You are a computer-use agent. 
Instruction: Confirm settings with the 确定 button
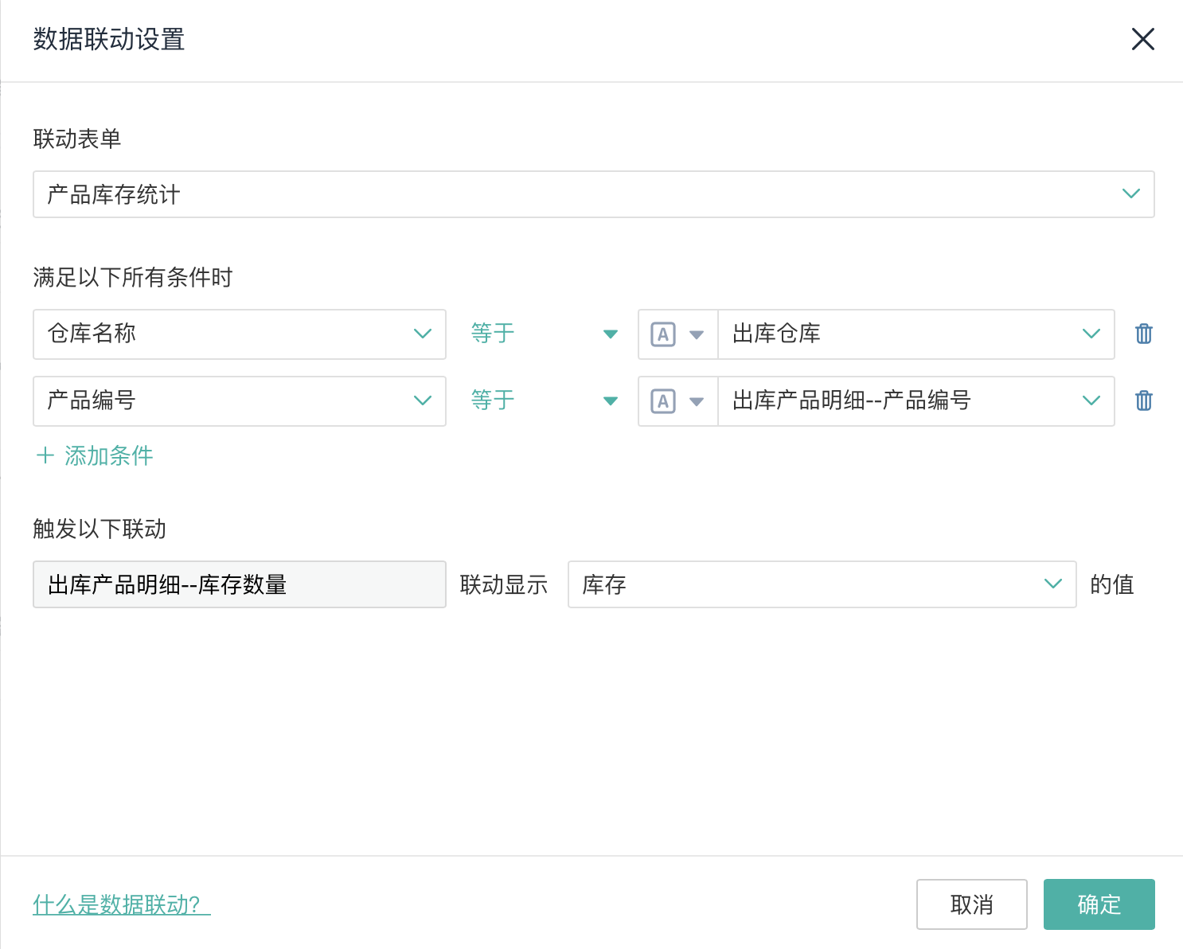click(1099, 904)
